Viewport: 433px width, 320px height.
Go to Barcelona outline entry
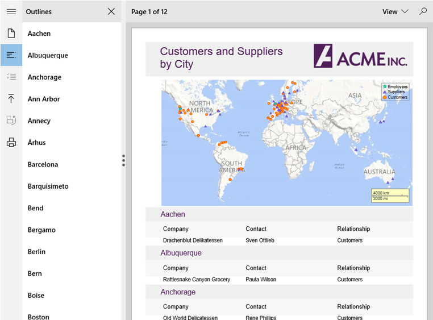pyautogui.click(x=43, y=164)
